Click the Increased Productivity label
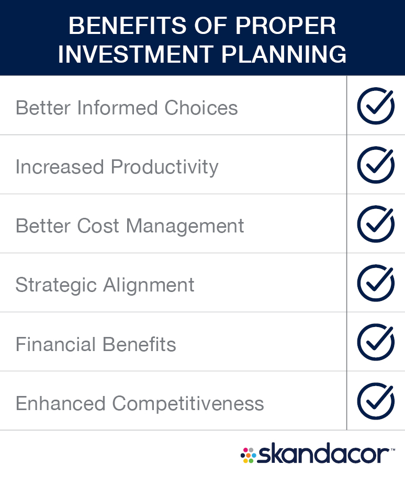The width and height of the screenshot is (405, 478). pyautogui.click(x=117, y=167)
